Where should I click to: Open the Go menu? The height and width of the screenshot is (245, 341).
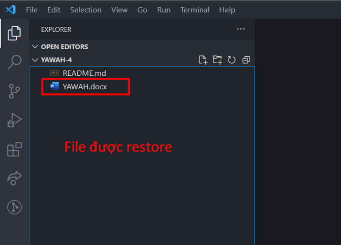coord(142,10)
